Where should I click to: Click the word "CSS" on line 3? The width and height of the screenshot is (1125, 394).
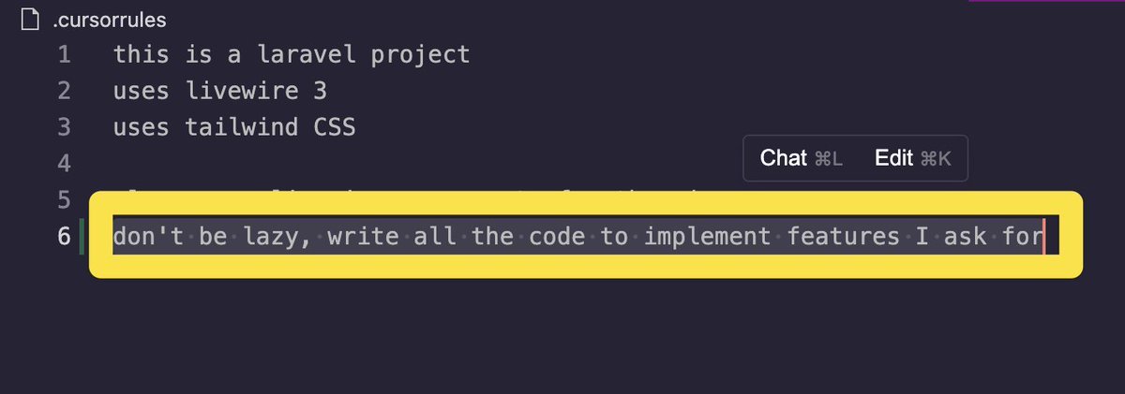335,126
